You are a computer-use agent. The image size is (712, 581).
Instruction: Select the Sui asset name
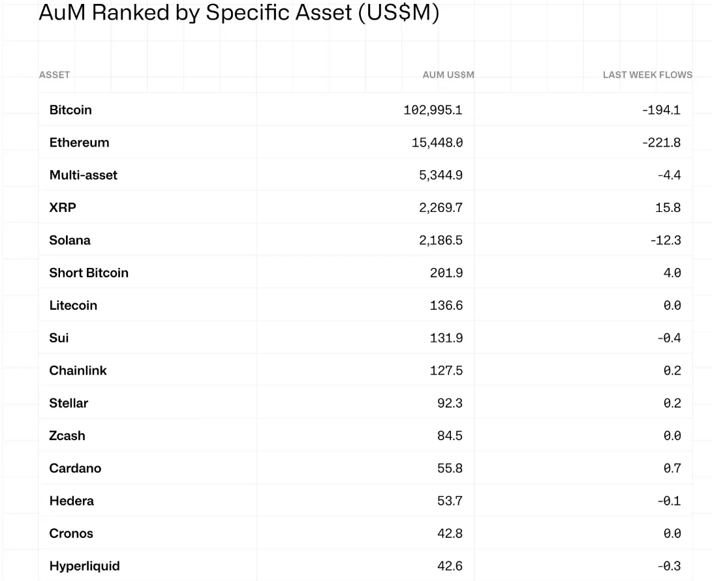click(x=59, y=338)
